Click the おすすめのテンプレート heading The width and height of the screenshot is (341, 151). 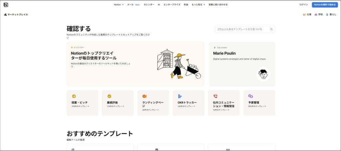click(100, 133)
